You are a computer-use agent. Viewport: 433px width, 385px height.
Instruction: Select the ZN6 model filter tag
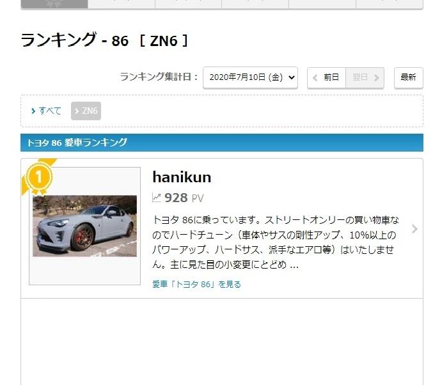tap(86, 111)
